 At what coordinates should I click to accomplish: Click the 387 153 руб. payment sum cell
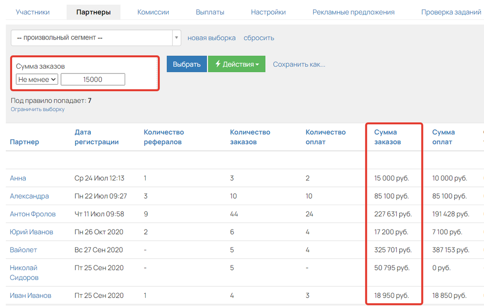click(x=450, y=250)
